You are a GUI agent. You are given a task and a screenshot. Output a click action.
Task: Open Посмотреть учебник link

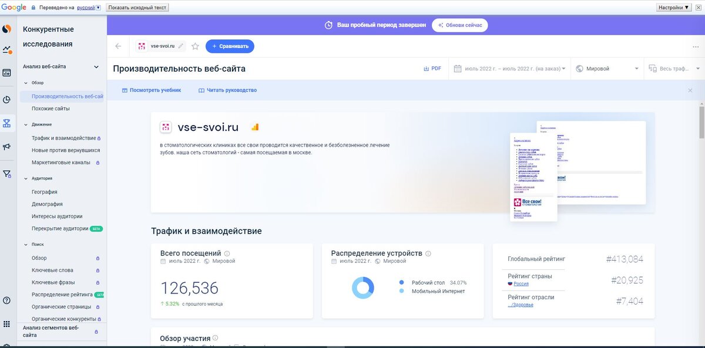tap(152, 90)
